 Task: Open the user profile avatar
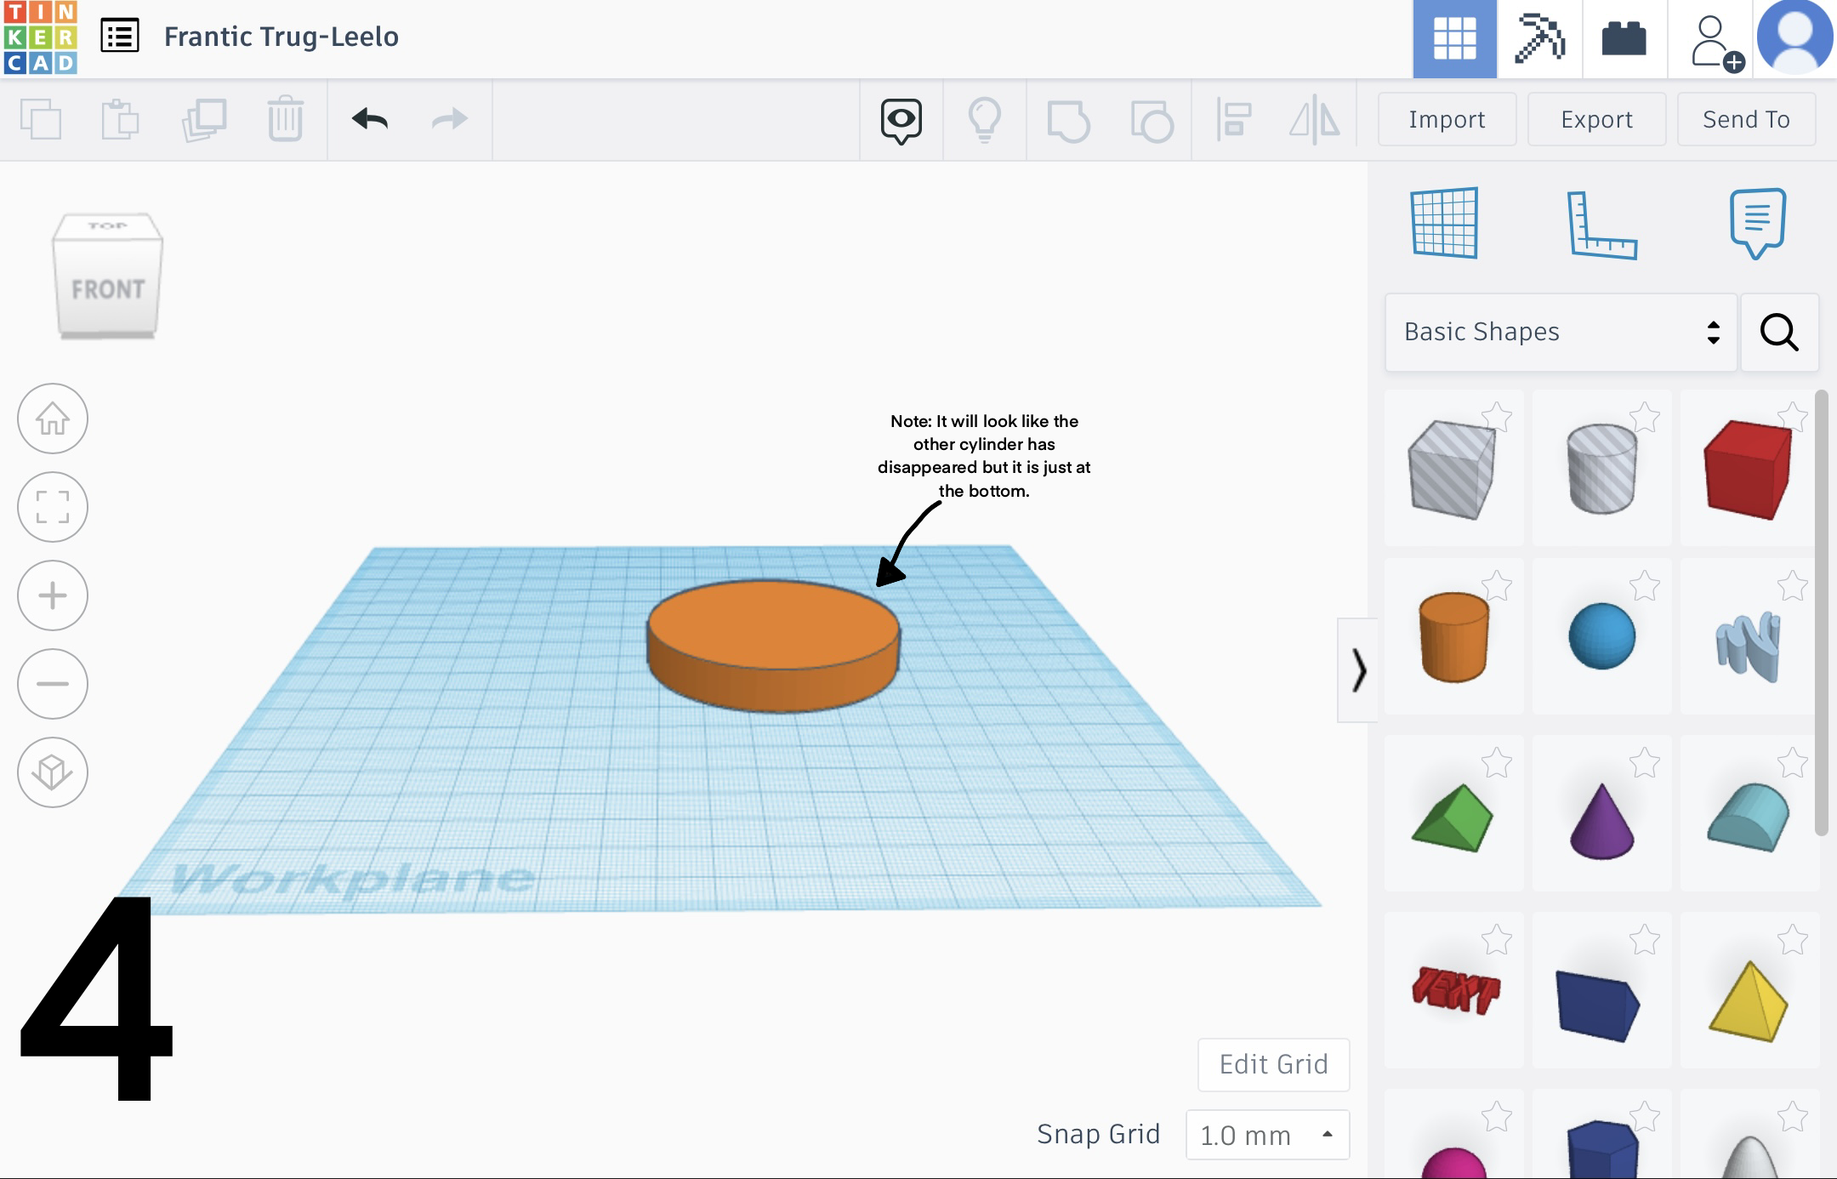pyautogui.click(x=1794, y=37)
